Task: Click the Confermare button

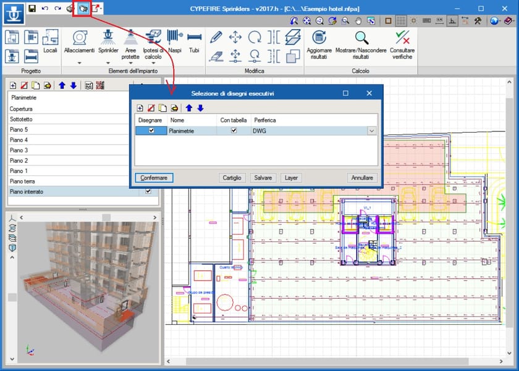Action: point(153,178)
